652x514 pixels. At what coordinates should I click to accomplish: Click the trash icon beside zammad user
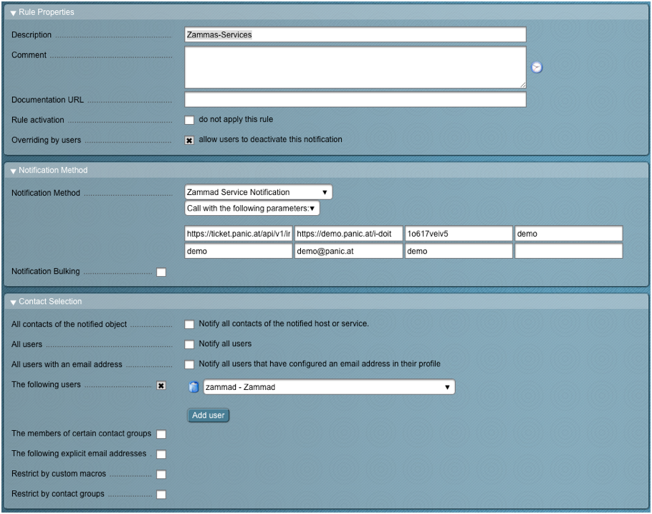click(193, 387)
